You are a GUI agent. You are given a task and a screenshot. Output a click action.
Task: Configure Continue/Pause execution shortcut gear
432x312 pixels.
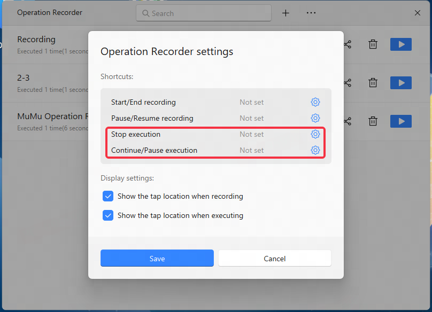(315, 150)
